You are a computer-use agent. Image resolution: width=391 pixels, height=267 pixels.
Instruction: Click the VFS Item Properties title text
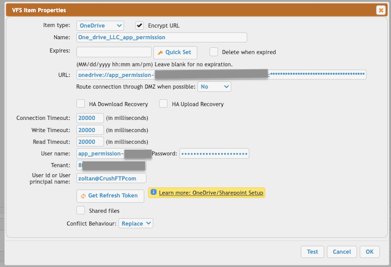(39, 10)
